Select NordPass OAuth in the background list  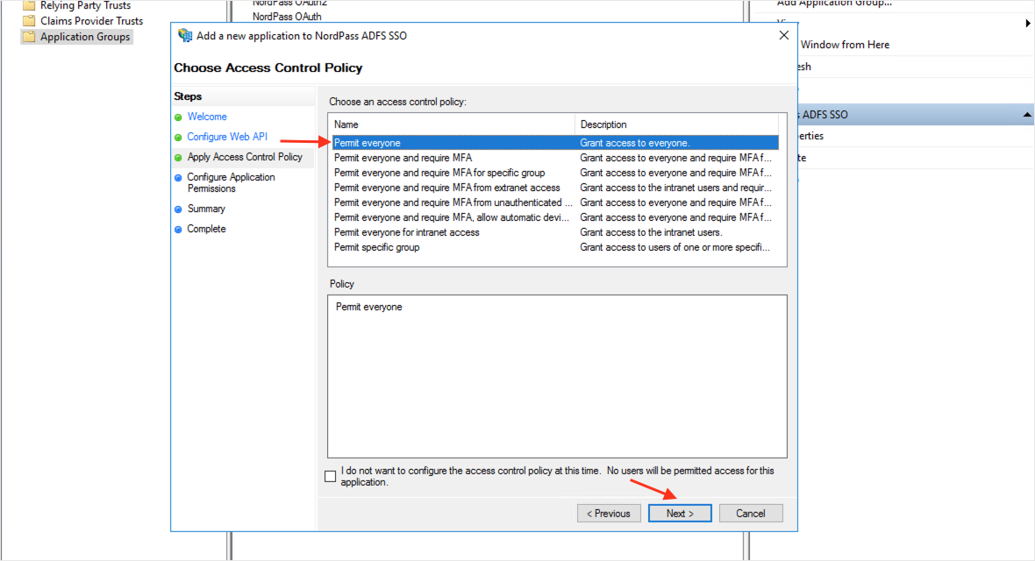[287, 17]
